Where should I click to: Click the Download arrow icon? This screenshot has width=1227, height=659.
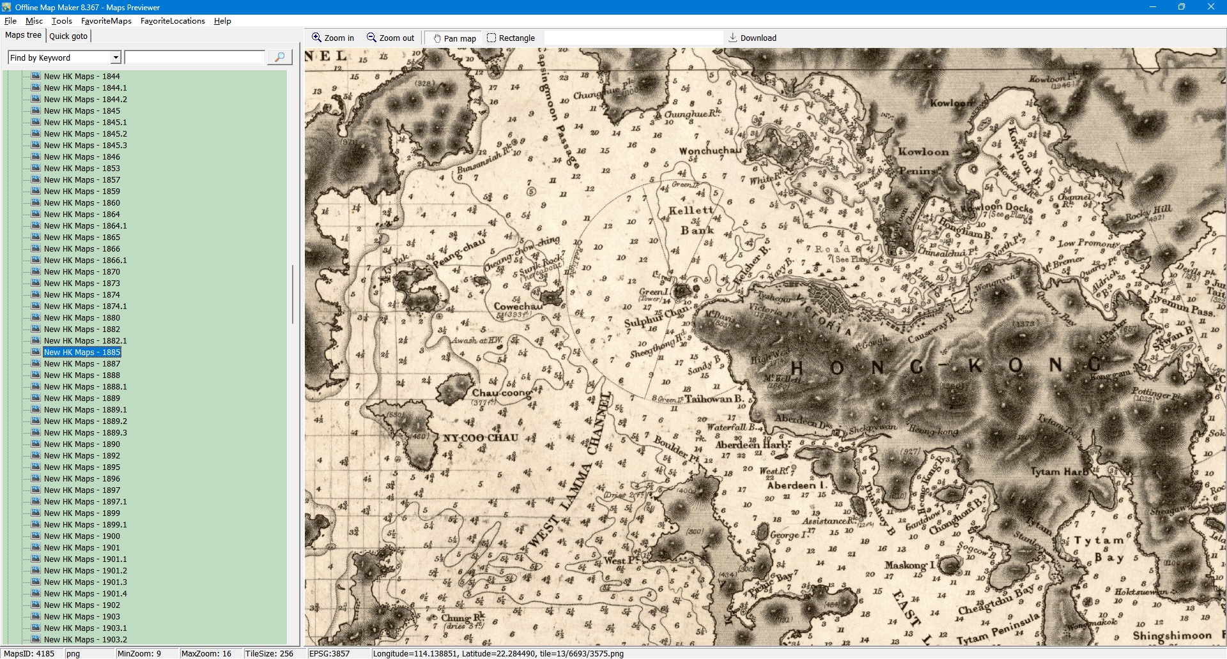pos(733,38)
